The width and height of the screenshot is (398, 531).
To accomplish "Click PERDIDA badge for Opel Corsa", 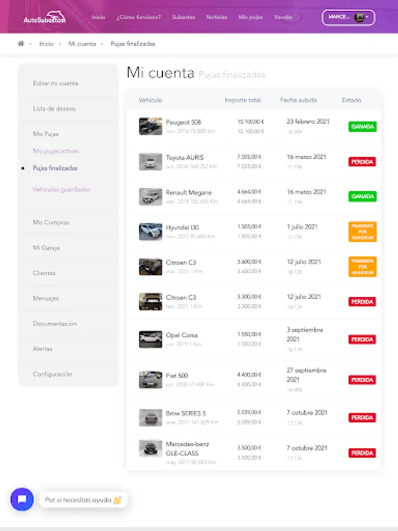I will [362, 339].
